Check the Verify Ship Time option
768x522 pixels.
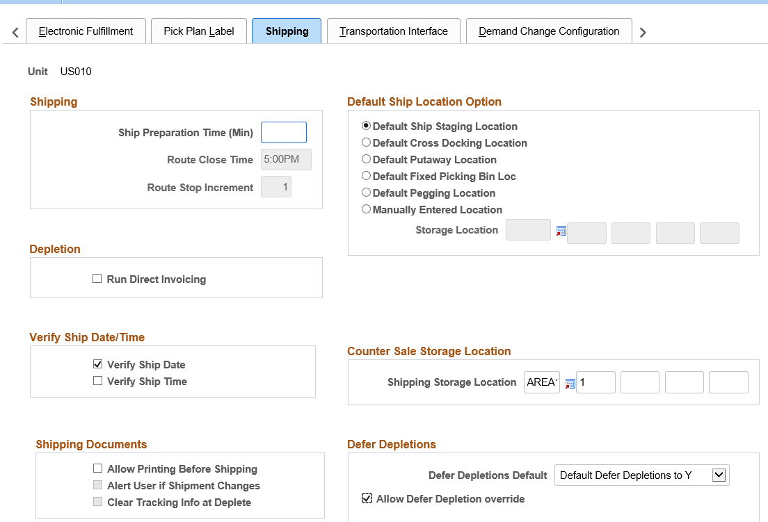click(97, 381)
